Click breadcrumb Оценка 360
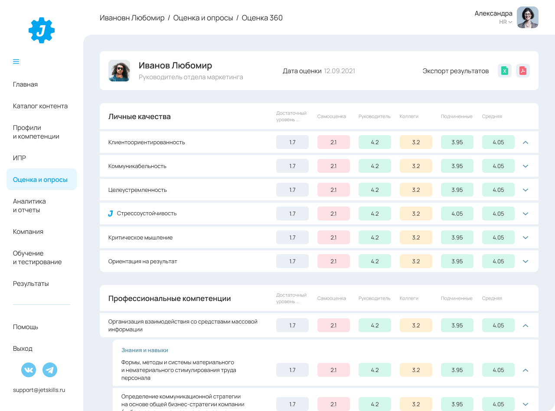 pyautogui.click(x=262, y=18)
